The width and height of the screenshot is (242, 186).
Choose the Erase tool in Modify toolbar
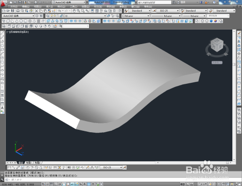tap(239, 33)
